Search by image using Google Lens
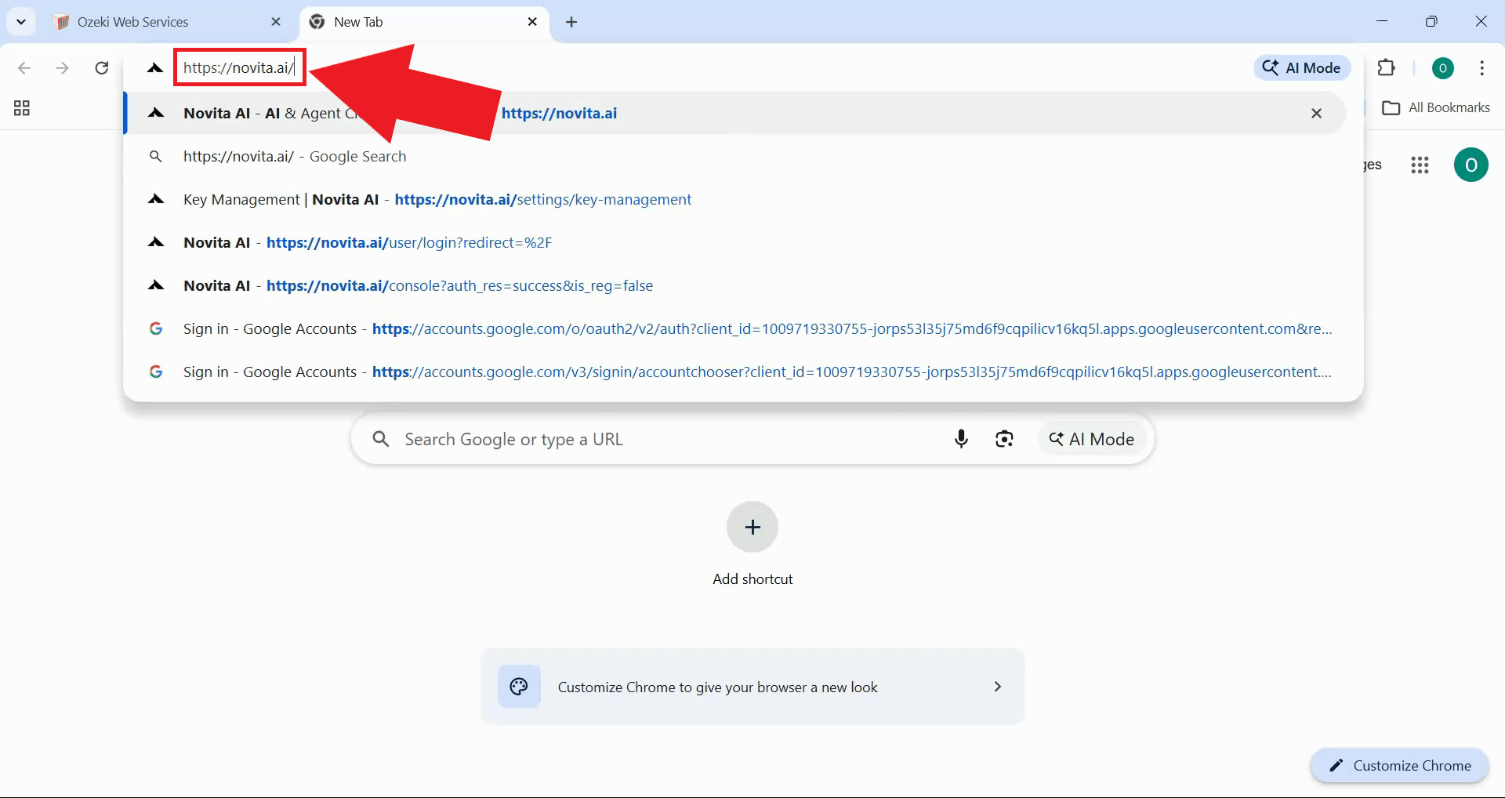 tap(1004, 439)
